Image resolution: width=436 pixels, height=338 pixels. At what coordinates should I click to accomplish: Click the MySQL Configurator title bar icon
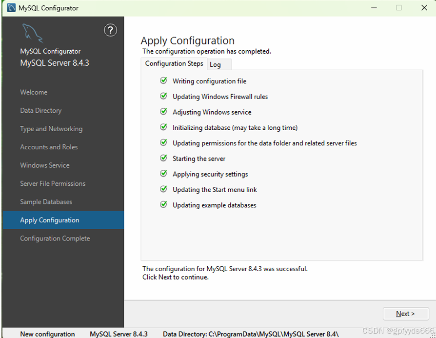pos(11,8)
